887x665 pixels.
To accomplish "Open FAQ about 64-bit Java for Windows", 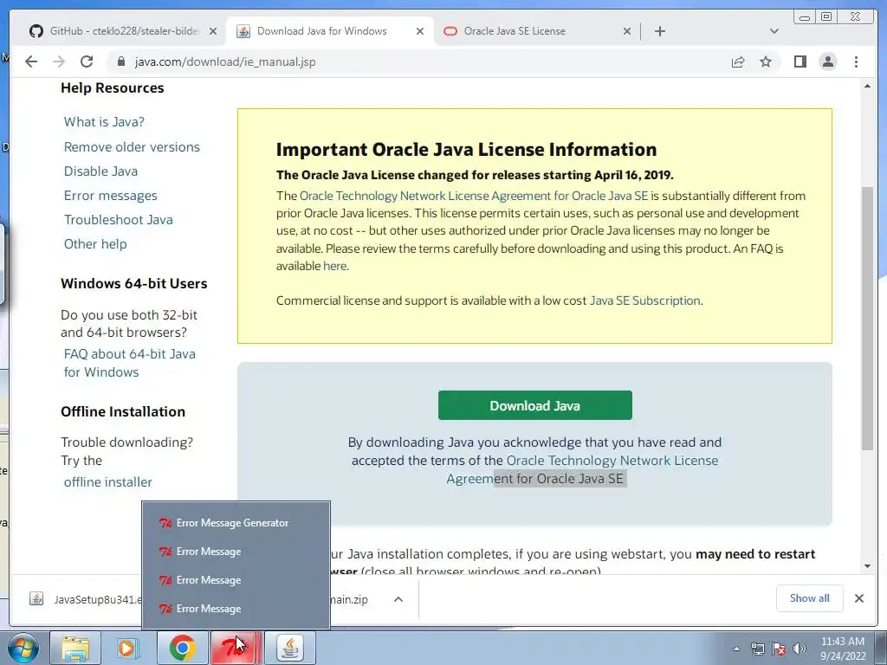I will click(x=130, y=363).
